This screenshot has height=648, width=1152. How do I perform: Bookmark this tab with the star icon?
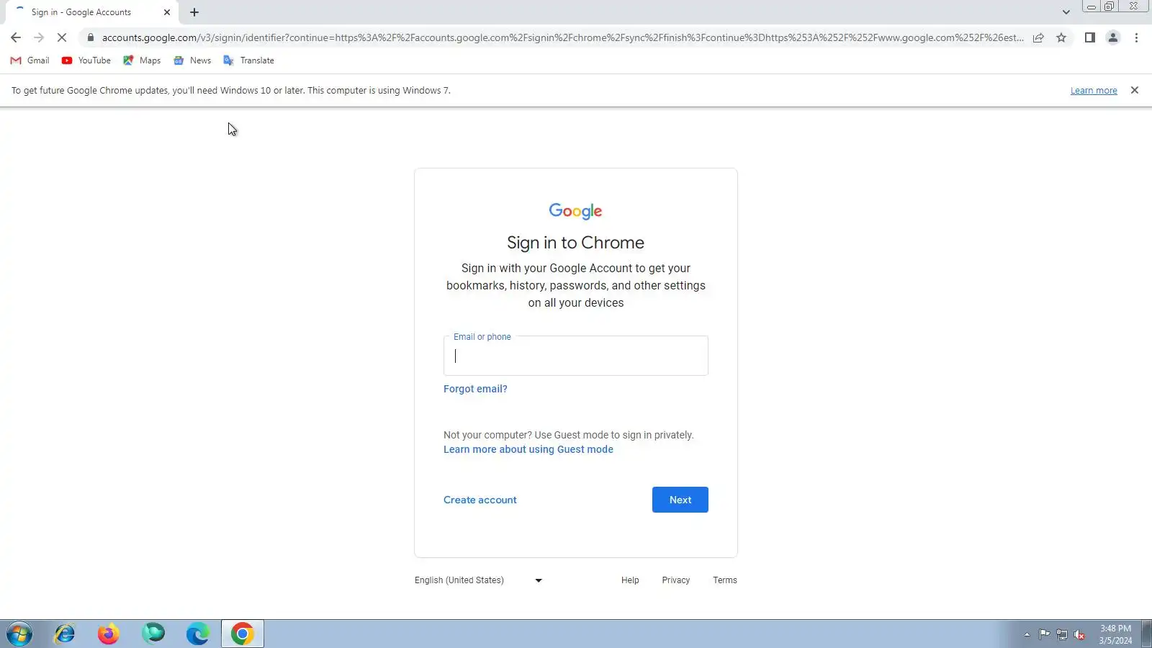1061,37
